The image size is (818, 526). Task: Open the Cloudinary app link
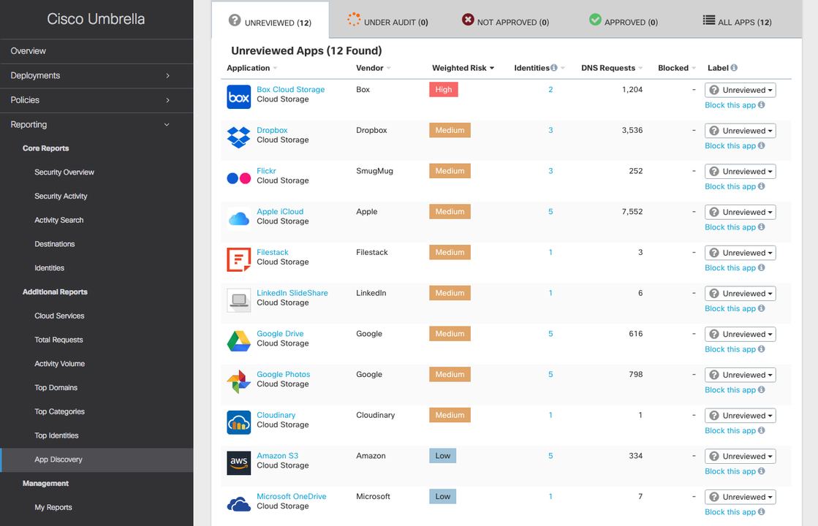pyautogui.click(x=276, y=414)
